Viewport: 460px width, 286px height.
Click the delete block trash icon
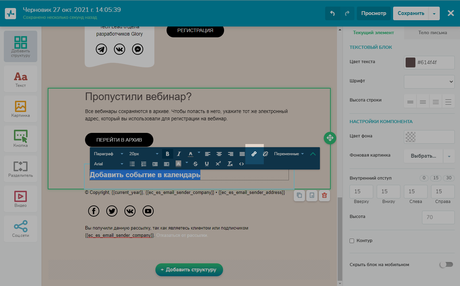coord(324,196)
